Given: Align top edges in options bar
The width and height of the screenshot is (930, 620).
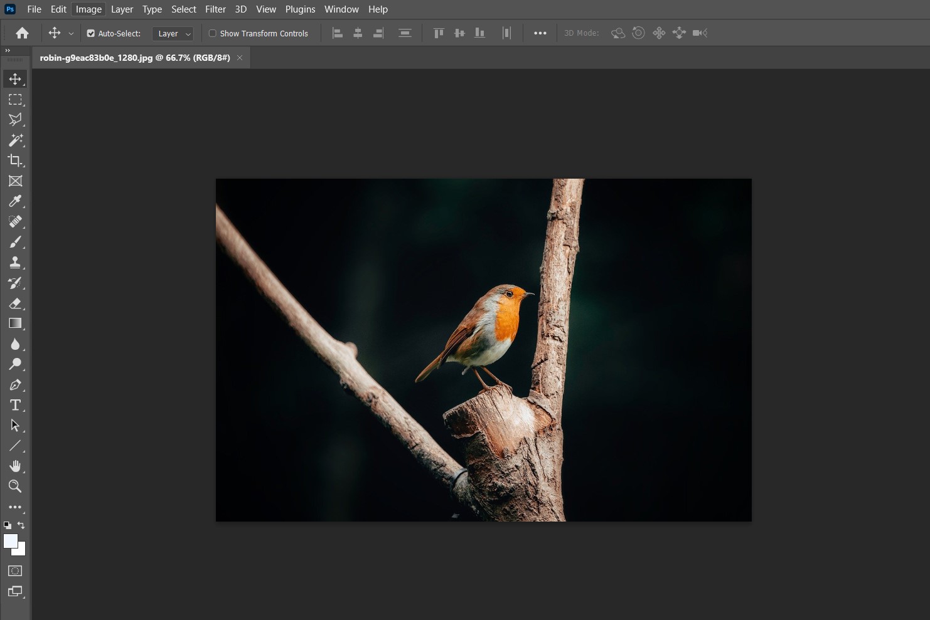Looking at the screenshot, I should (x=439, y=33).
